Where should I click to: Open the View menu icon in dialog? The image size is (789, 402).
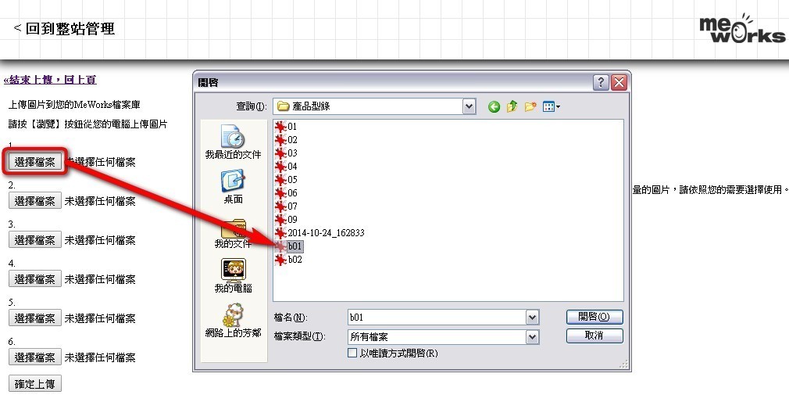pyautogui.click(x=551, y=106)
